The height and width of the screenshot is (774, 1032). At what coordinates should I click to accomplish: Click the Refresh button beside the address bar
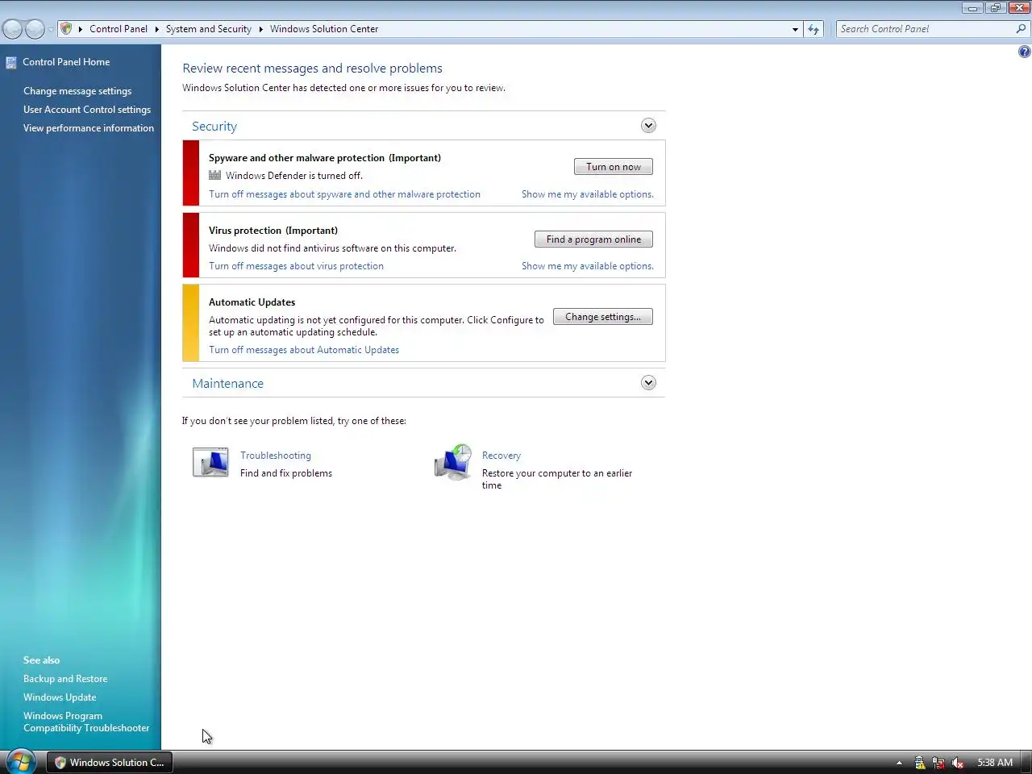click(814, 29)
